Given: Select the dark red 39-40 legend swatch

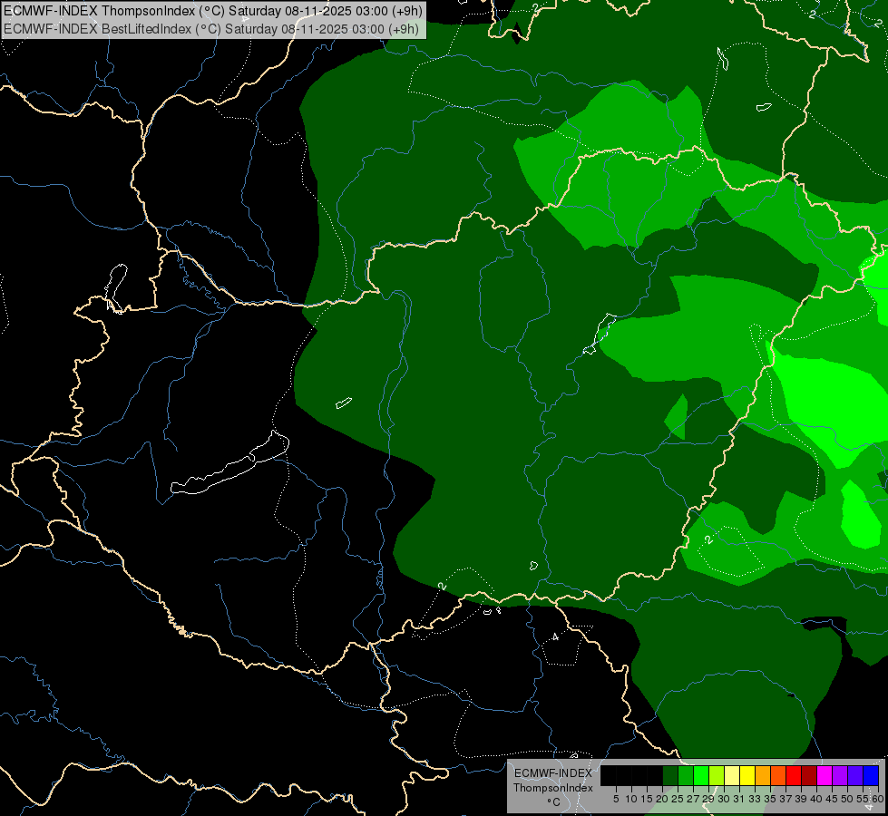Looking at the screenshot, I should tap(809, 775).
